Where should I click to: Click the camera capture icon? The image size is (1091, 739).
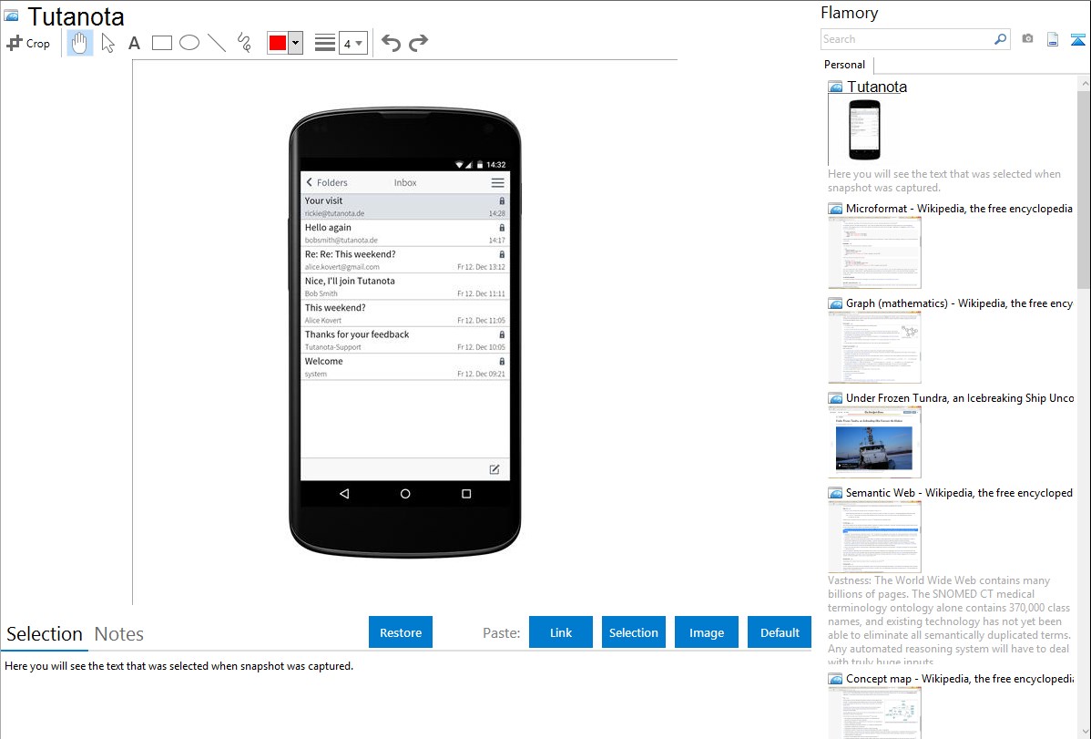pyautogui.click(x=1027, y=39)
